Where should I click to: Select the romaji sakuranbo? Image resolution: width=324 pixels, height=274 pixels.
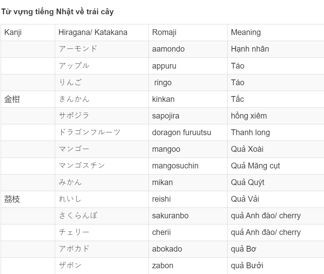[x=170, y=216]
